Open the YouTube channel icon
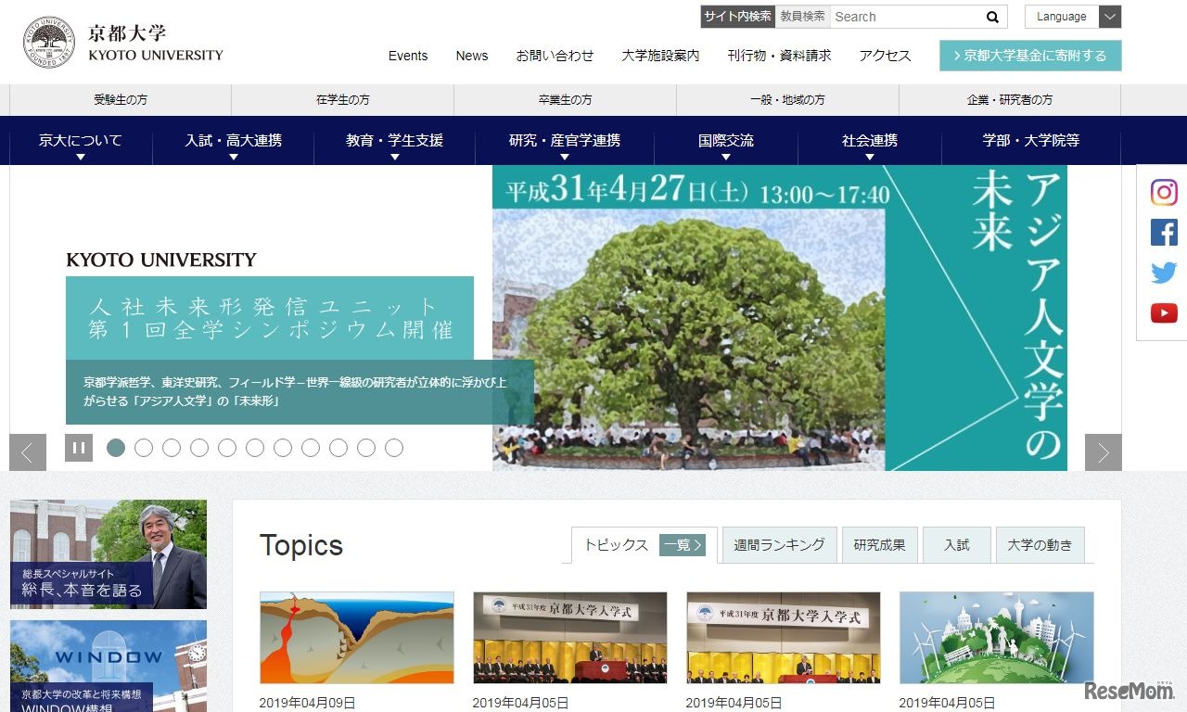This screenshot has width=1187, height=712. coord(1163,312)
